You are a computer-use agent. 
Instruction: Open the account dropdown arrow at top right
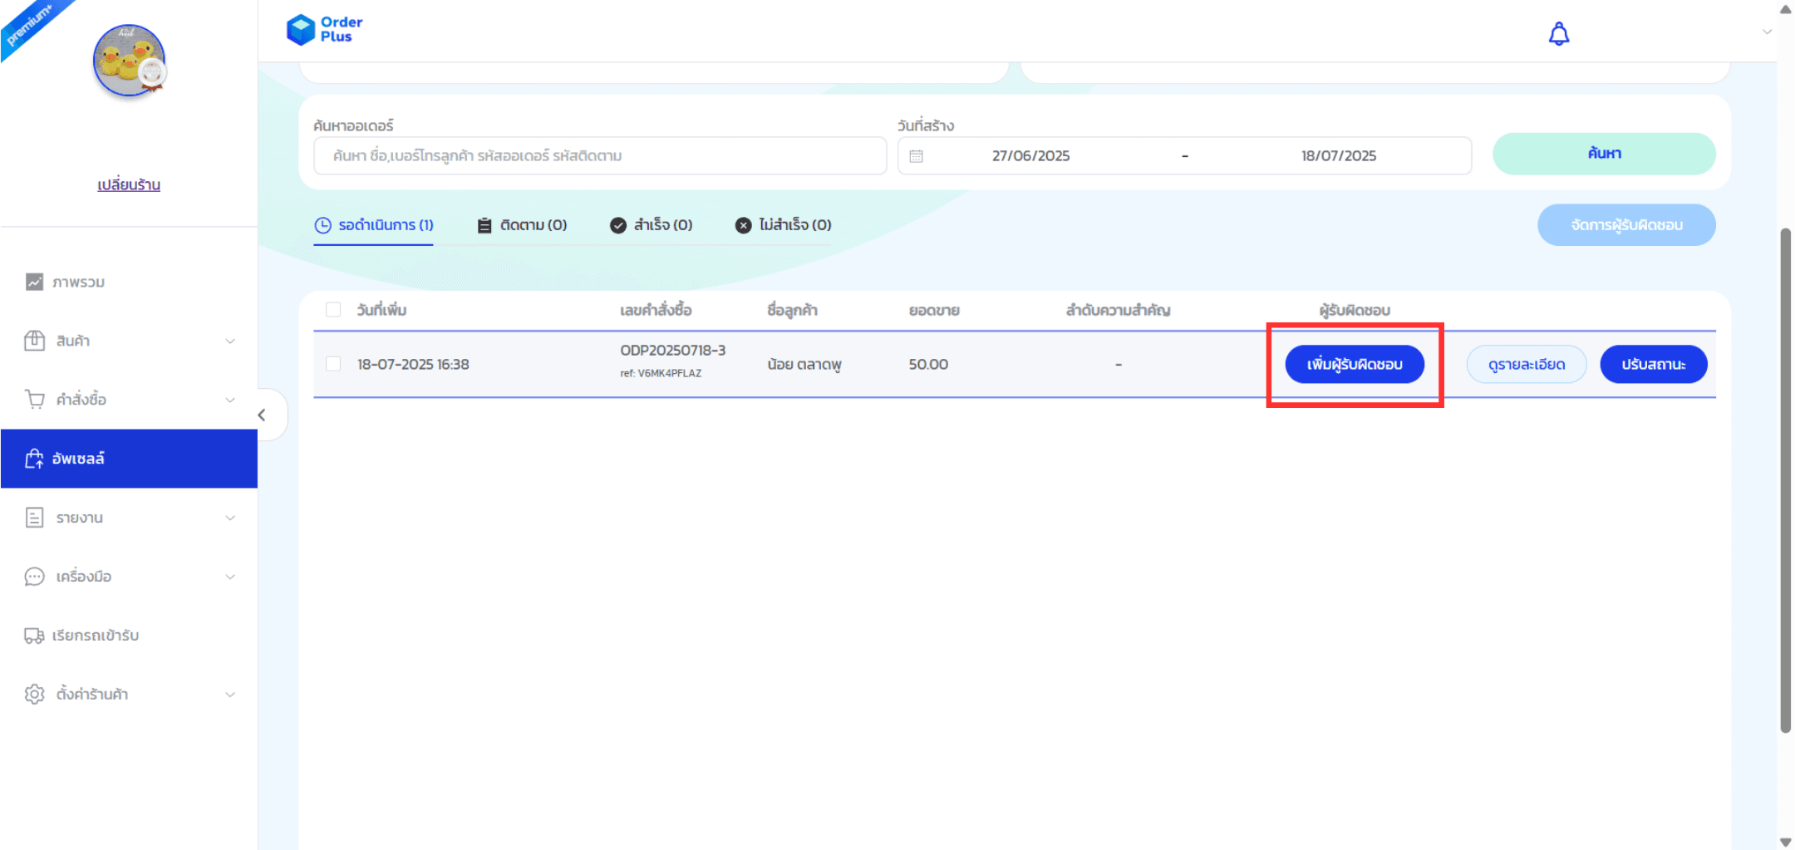(x=1767, y=32)
